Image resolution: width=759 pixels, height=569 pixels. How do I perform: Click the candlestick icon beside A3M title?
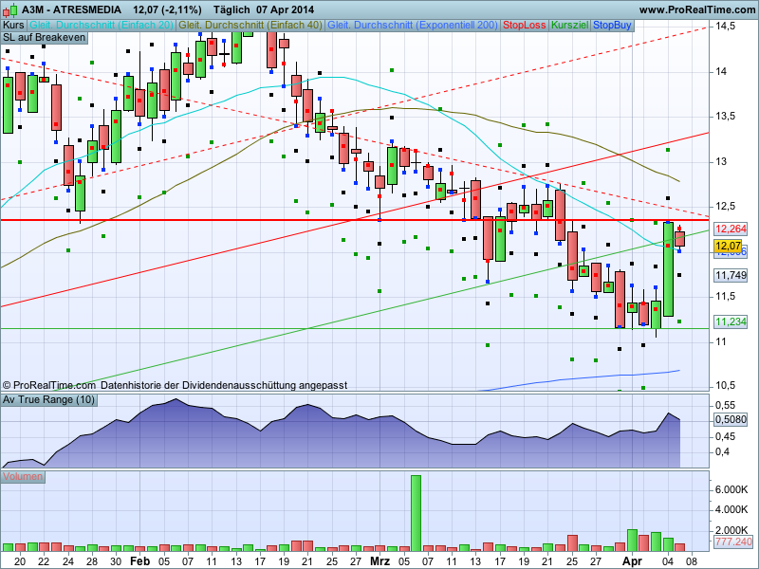pyautogui.click(x=9, y=9)
